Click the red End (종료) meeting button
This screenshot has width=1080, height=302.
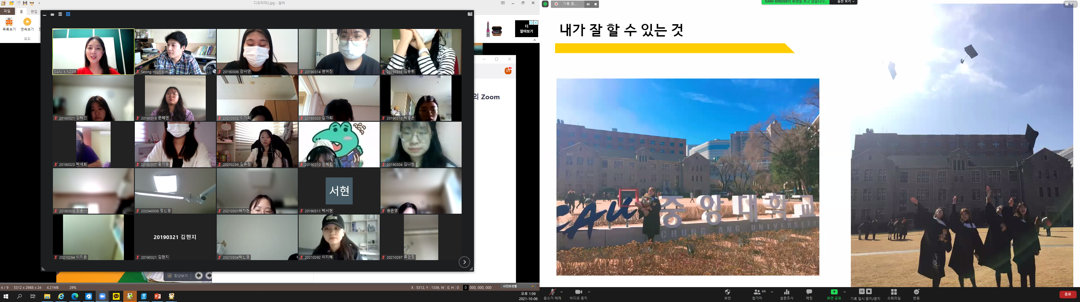coord(1067,294)
